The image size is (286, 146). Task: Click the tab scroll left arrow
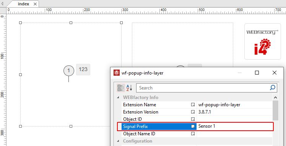click(2, 4)
